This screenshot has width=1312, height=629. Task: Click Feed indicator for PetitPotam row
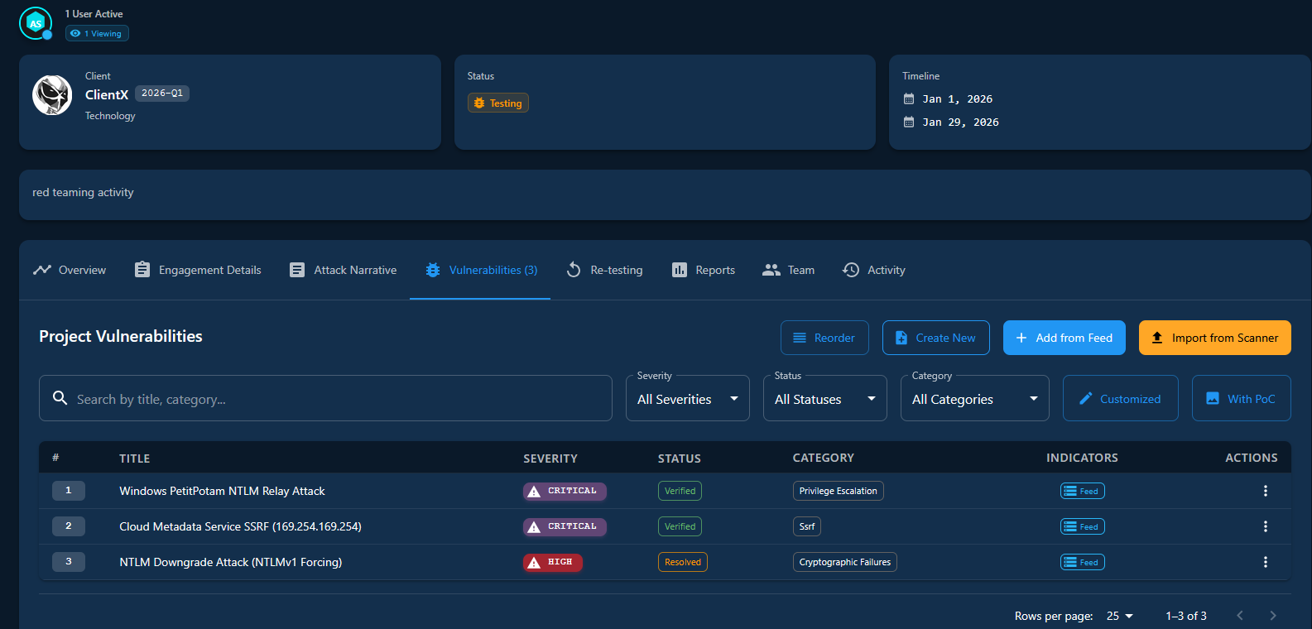point(1083,491)
